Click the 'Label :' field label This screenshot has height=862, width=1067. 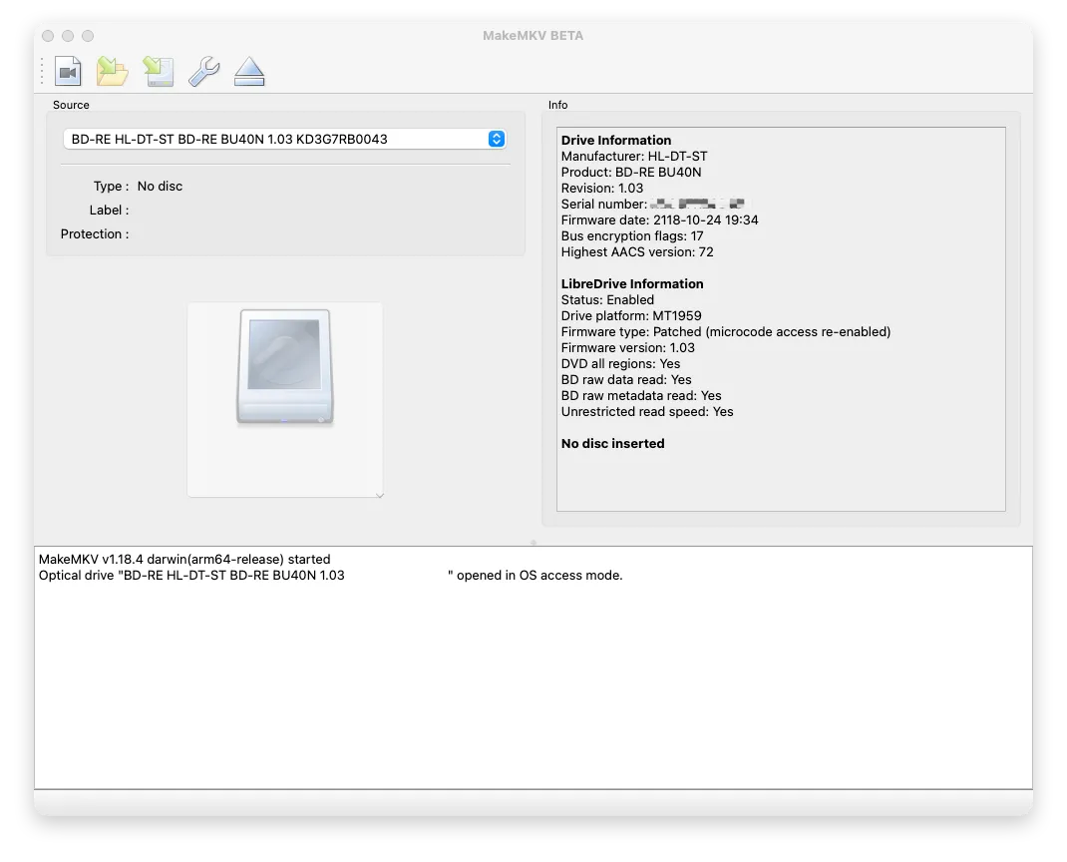[x=109, y=211]
